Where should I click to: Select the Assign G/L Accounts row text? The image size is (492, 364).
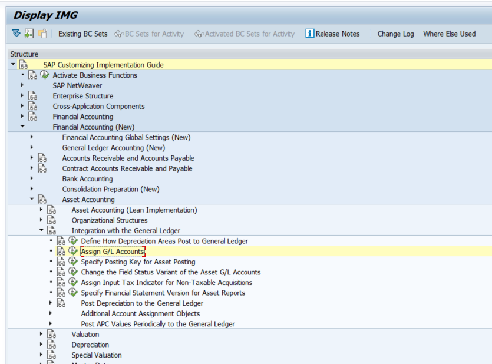pyautogui.click(x=113, y=251)
